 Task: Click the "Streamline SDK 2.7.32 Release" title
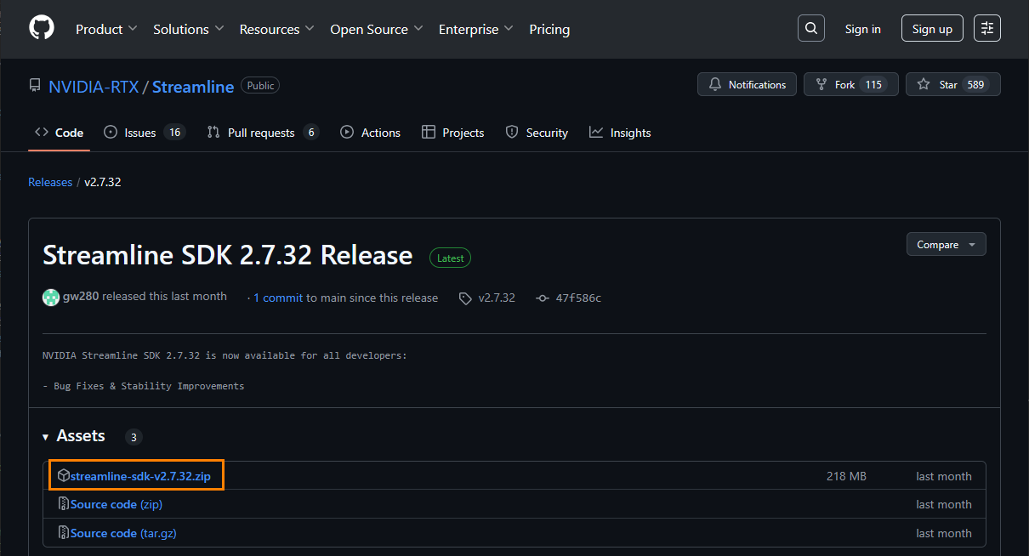[x=228, y=255]
